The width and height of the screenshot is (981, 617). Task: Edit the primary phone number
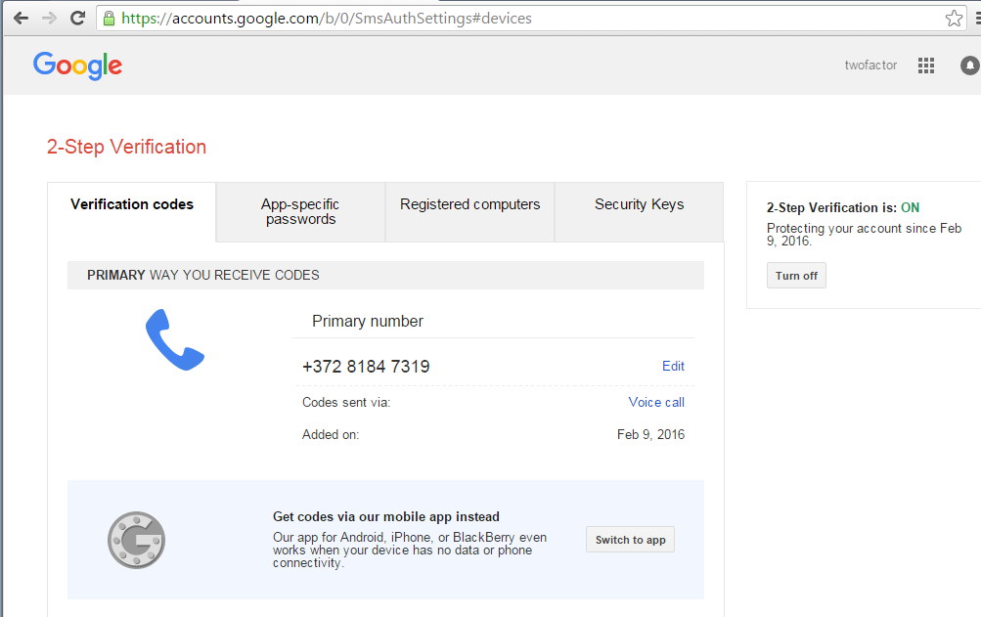[x=673, y=366]
